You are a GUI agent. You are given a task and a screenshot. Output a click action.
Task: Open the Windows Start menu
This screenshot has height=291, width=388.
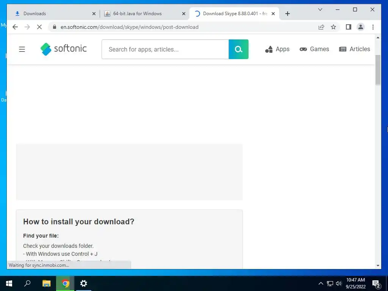[x=9, y=283]
